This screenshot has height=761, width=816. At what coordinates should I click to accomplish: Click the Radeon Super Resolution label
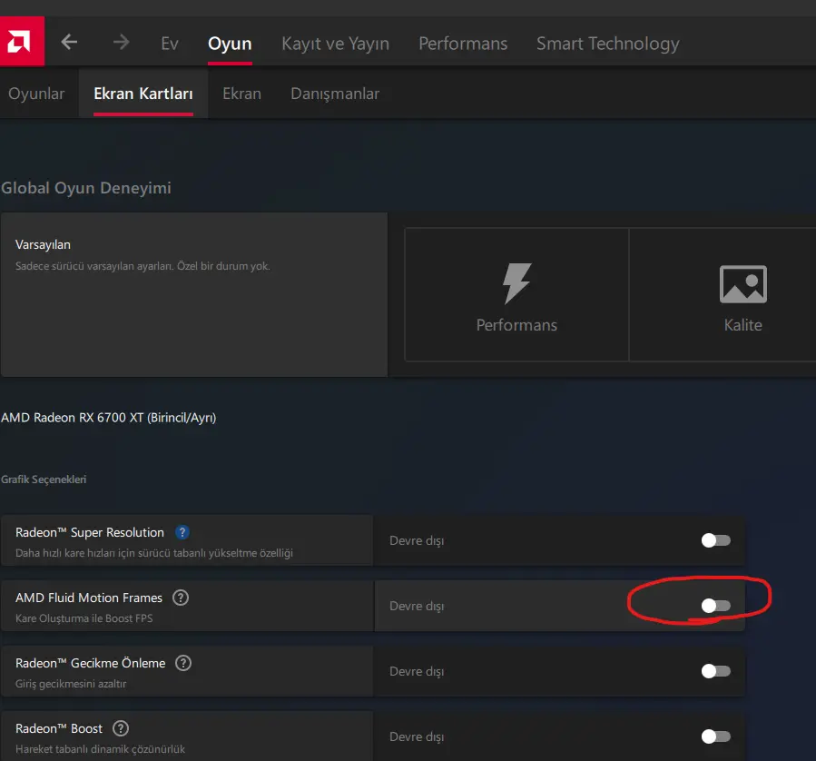coord(90,532)
